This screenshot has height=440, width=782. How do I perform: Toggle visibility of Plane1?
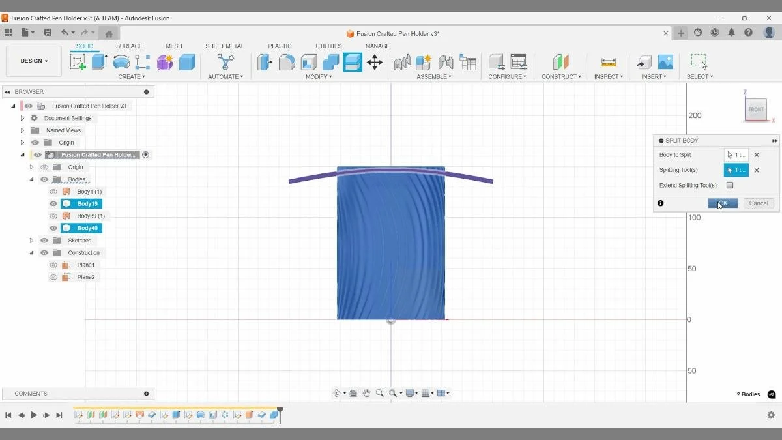(x=53, y=265)
